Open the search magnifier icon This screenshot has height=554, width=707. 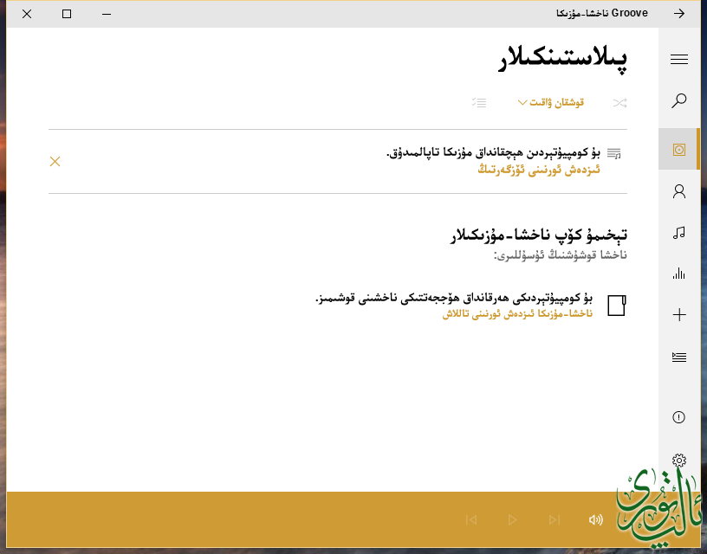pyautogui.click(x=678, y=100)
